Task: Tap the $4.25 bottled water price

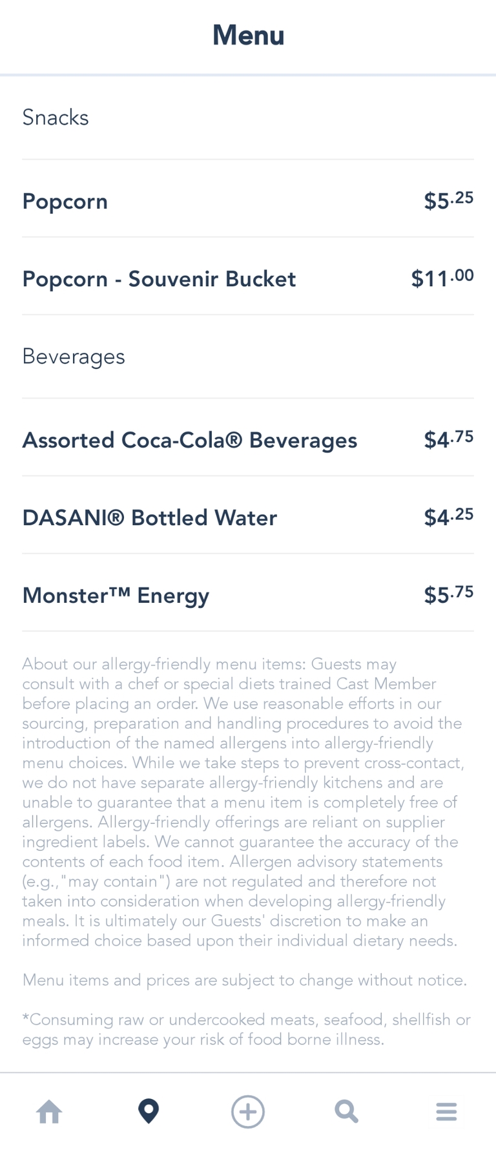Action: point(448,517)
